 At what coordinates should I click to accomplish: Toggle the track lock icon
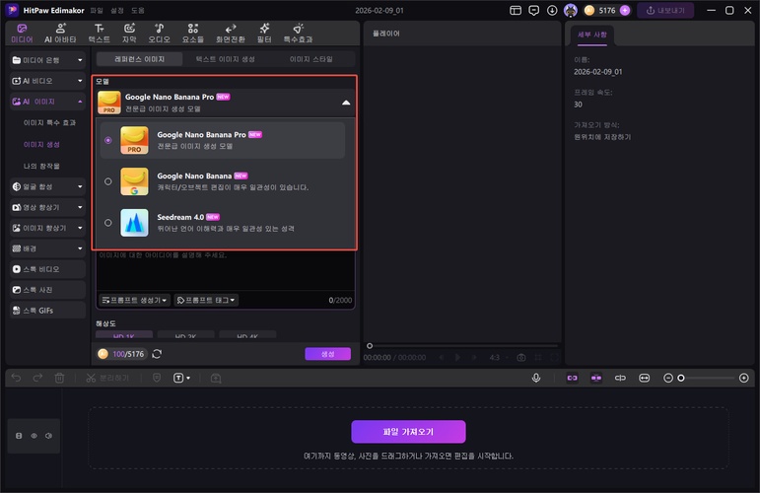click(x=19, y=436)
